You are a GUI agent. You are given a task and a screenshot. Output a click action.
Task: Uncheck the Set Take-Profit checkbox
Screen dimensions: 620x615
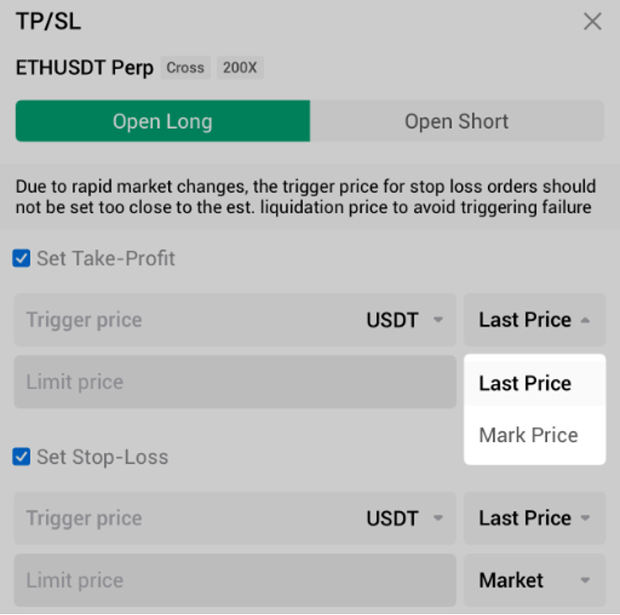[x=22, y=258]
